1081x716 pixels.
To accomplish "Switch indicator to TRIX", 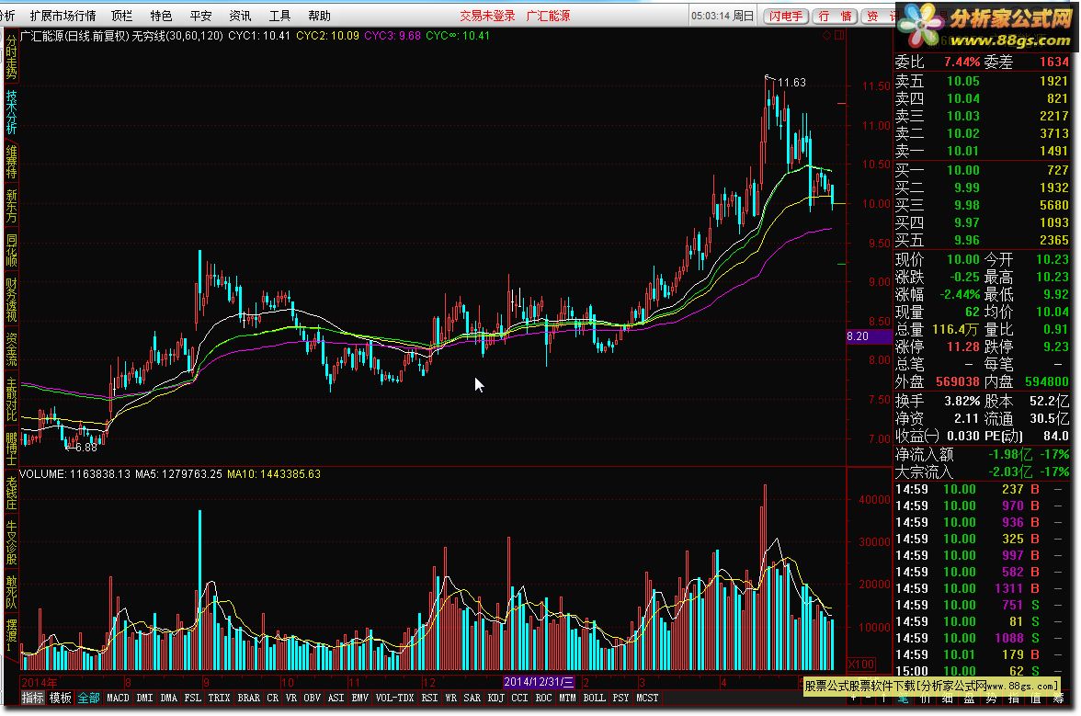I will [x=219, y=698].
